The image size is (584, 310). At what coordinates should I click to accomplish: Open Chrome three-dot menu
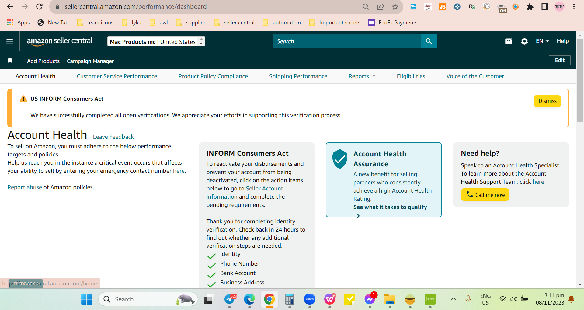574,7
